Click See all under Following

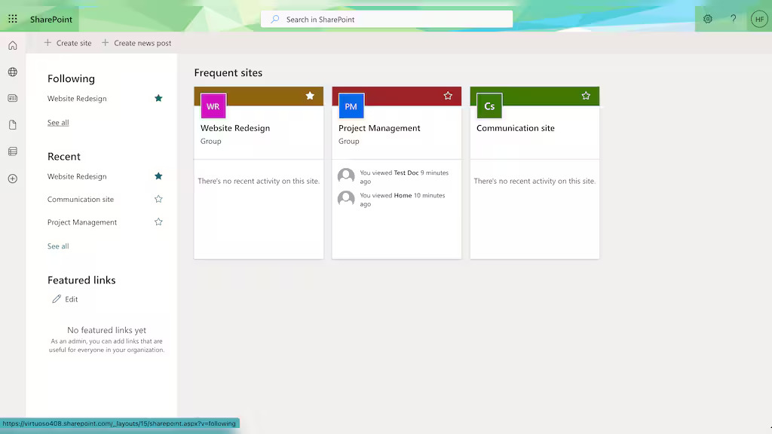(58, 123)
